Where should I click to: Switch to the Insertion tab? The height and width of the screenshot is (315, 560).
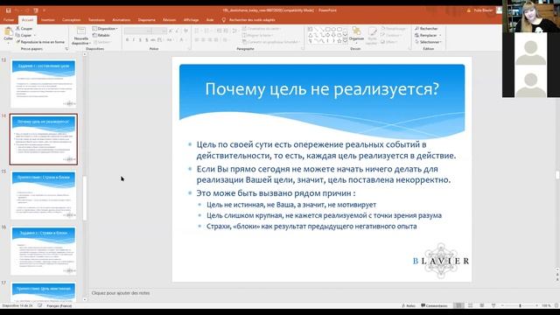[48, 20]
